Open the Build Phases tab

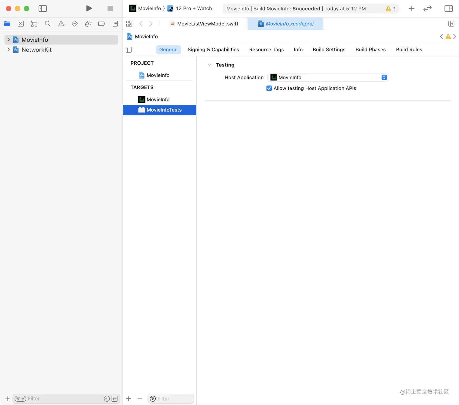[x=371, y=49]
